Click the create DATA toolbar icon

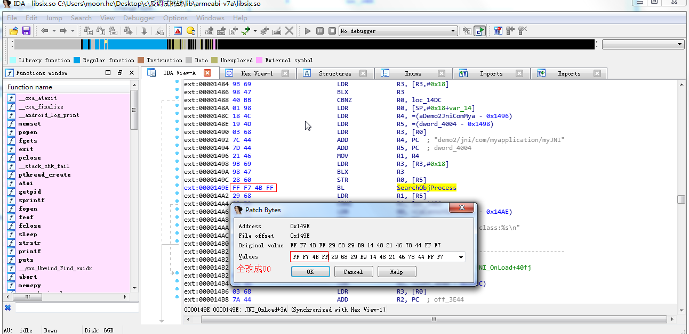click(221, 31)
